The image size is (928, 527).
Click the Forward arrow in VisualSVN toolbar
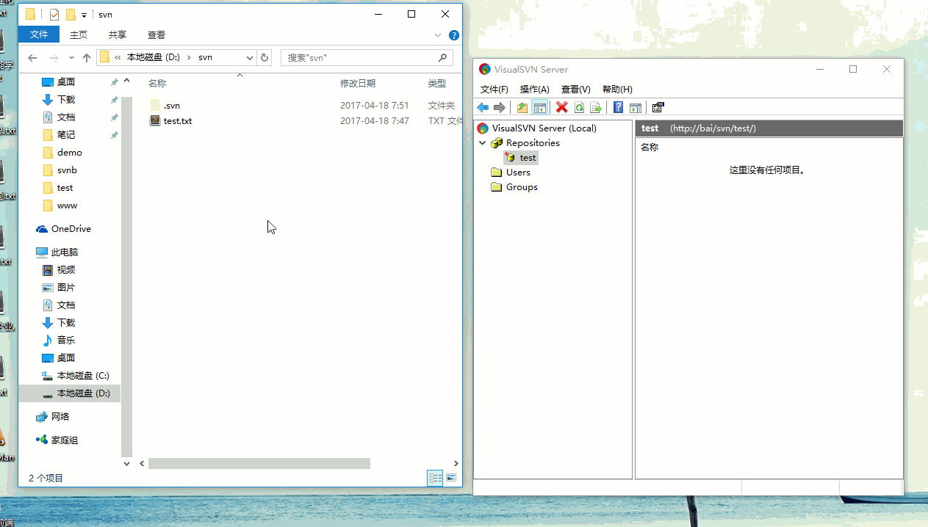click(x=500, y=108)
